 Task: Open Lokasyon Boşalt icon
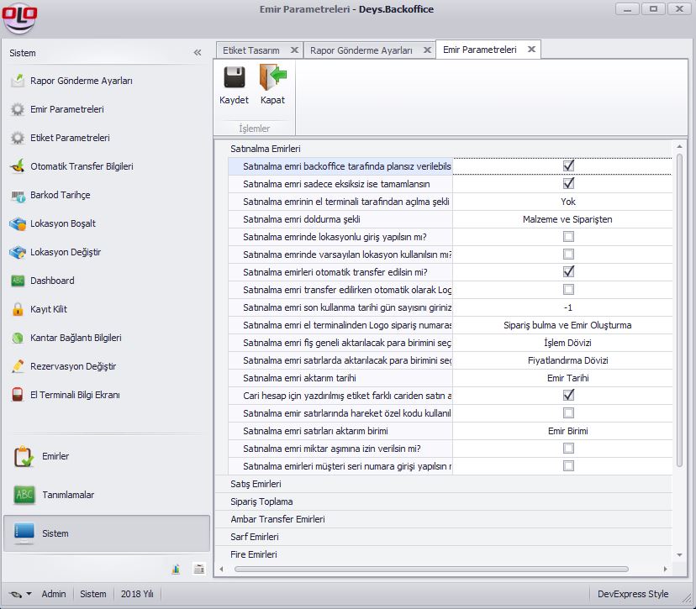tap(18, 223)
